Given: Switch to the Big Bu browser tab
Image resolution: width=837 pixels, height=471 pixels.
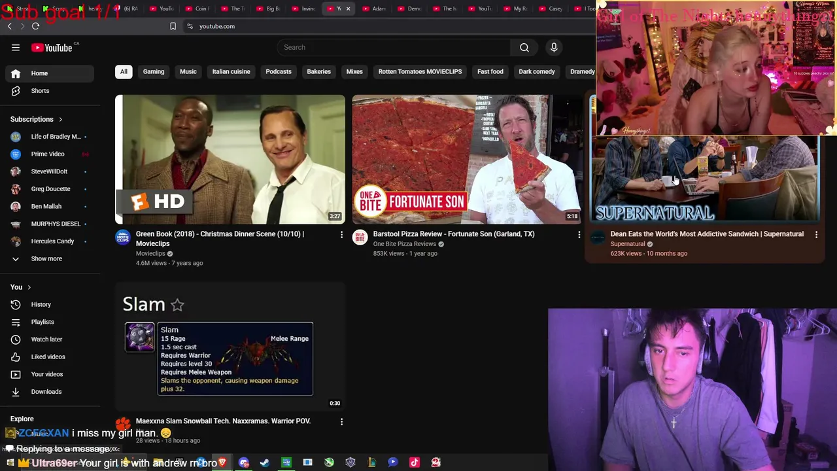Looking at the screenshot, I should tap(268, 9).
